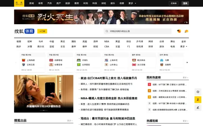Click 山东泰山 team logo
203x126 pixels.
pos(107,65)
